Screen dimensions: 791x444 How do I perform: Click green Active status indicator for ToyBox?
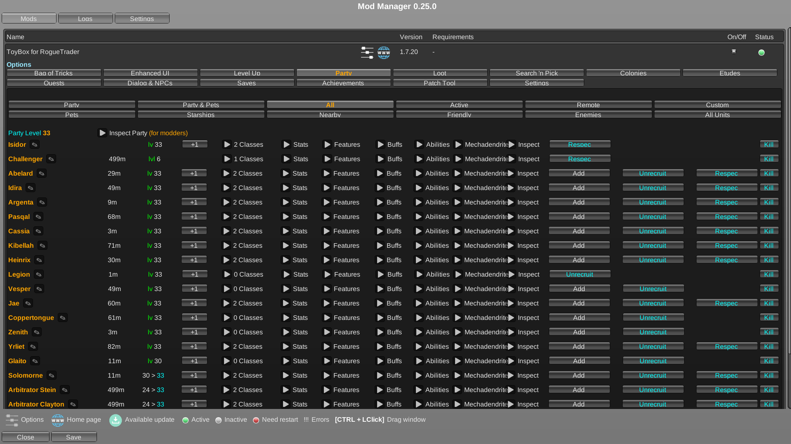(x=761, y=52)
